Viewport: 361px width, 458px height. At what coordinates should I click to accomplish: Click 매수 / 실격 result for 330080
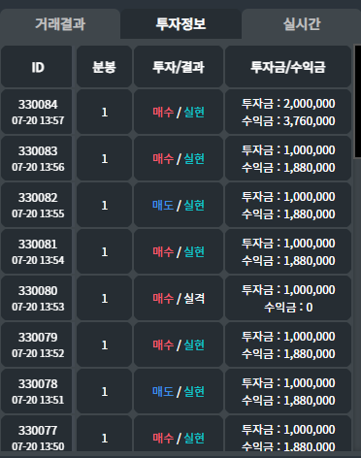click(179, 298)
